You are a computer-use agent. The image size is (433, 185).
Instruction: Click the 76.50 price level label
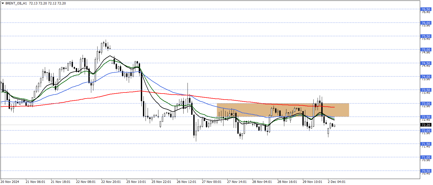(425, 9)
